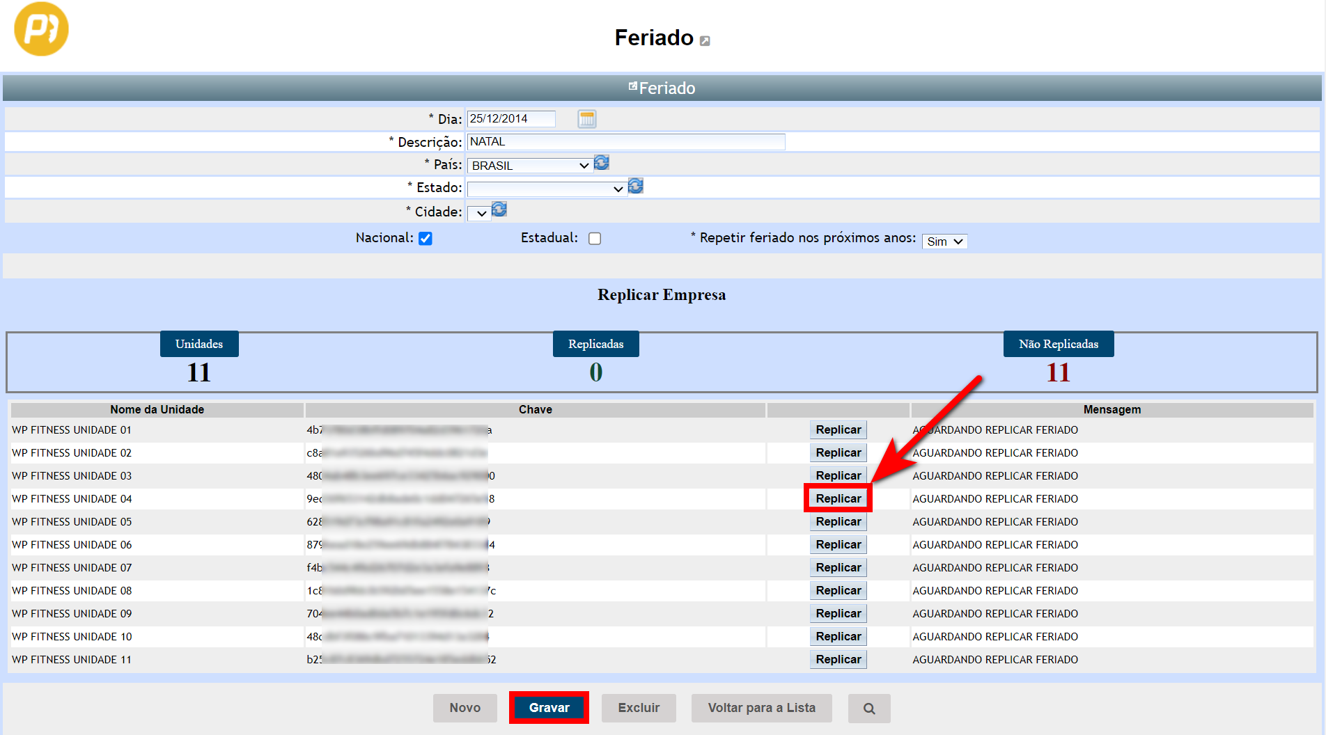This screenshot has width=1326, height=735.
Task: Check the Estadual checkbox
Action: (595, 239)
